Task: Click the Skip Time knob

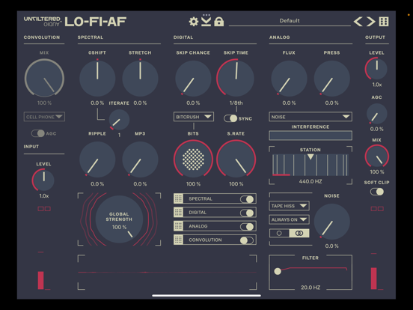Action: 236,79
